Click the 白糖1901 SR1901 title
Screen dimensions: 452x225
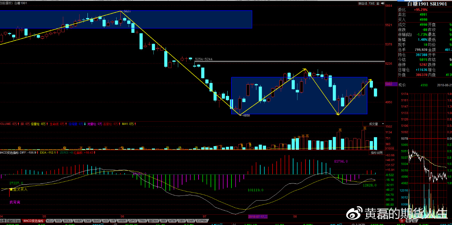pos(427,4)
